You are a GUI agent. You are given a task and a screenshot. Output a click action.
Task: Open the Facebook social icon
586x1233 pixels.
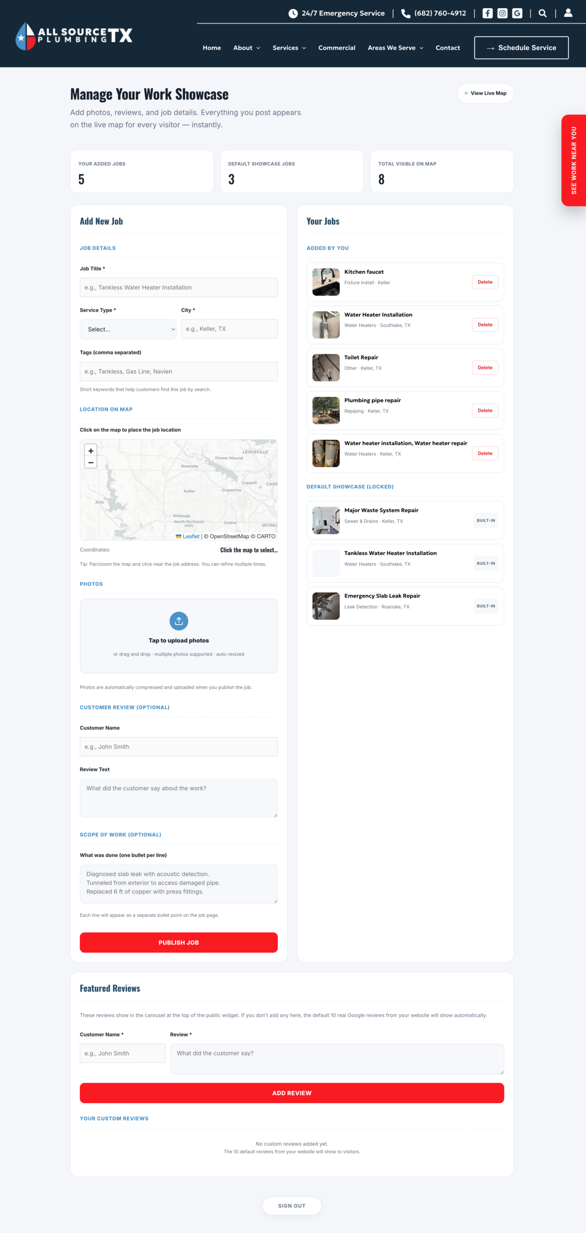(x=487, y=13)
